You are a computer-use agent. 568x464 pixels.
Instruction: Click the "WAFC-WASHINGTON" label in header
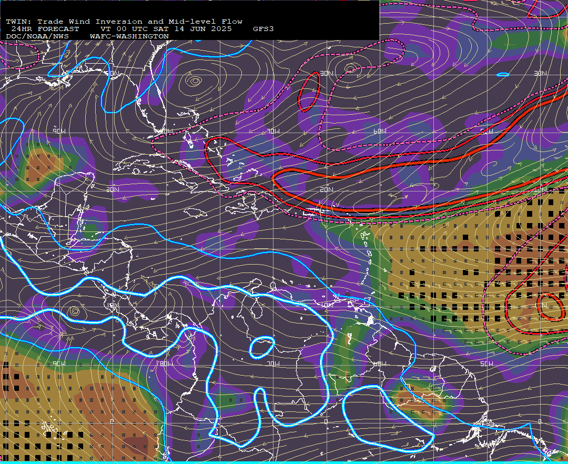pyautogui.click(x=129, y=37)
